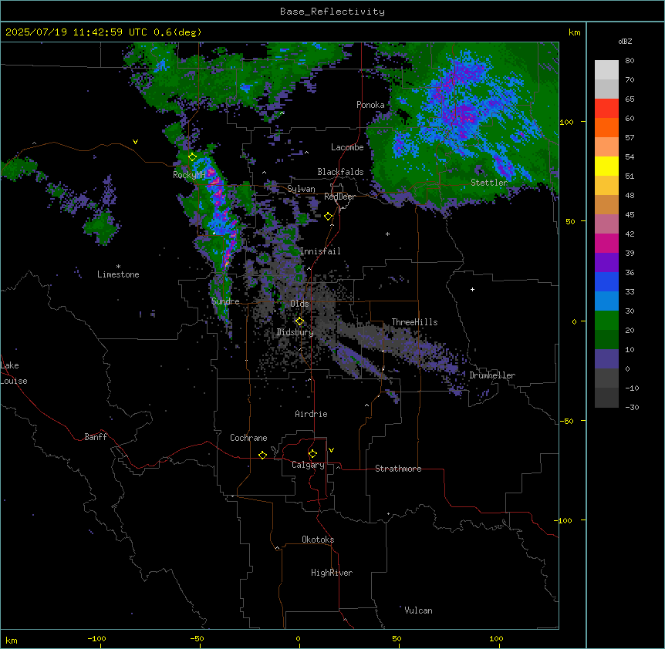665x649 pixels.
Task: Click the Limestone label
Action: 118,274
